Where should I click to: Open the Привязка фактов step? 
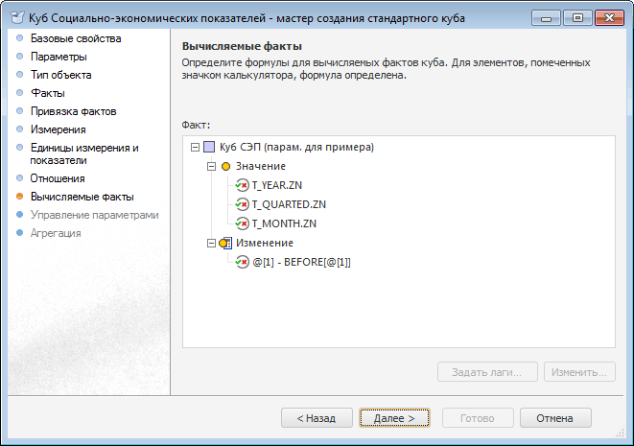tap(74, 111)
